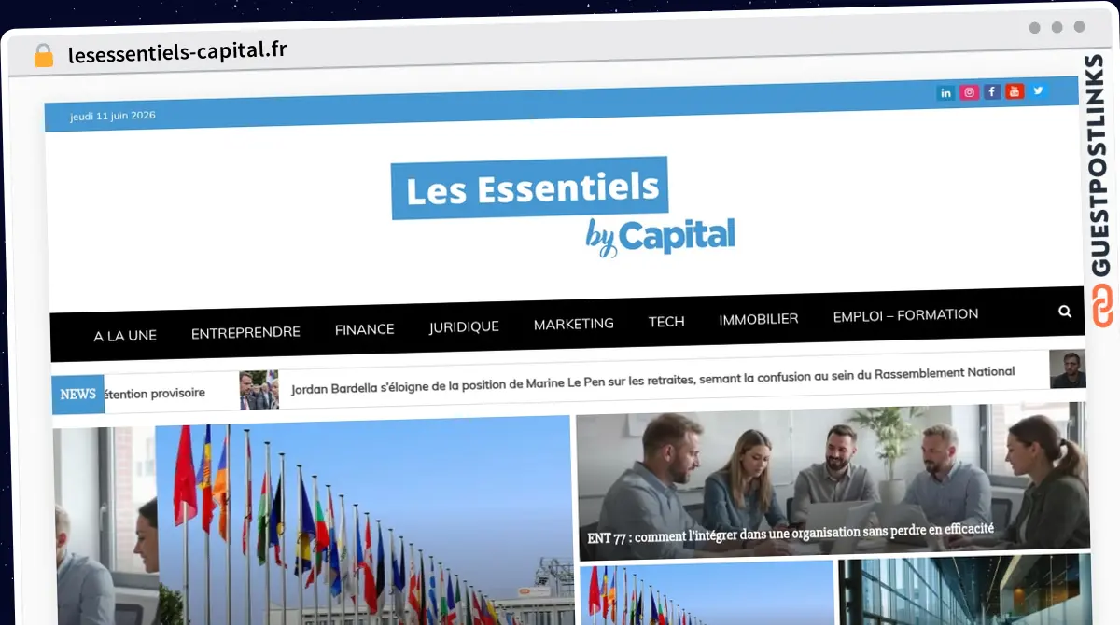Open the MARKETING section

click(574, 324)
